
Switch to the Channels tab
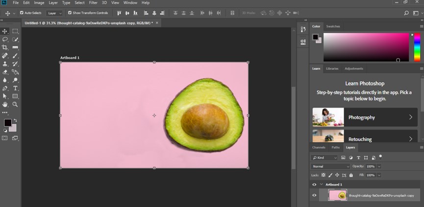(x=319, y=147)
